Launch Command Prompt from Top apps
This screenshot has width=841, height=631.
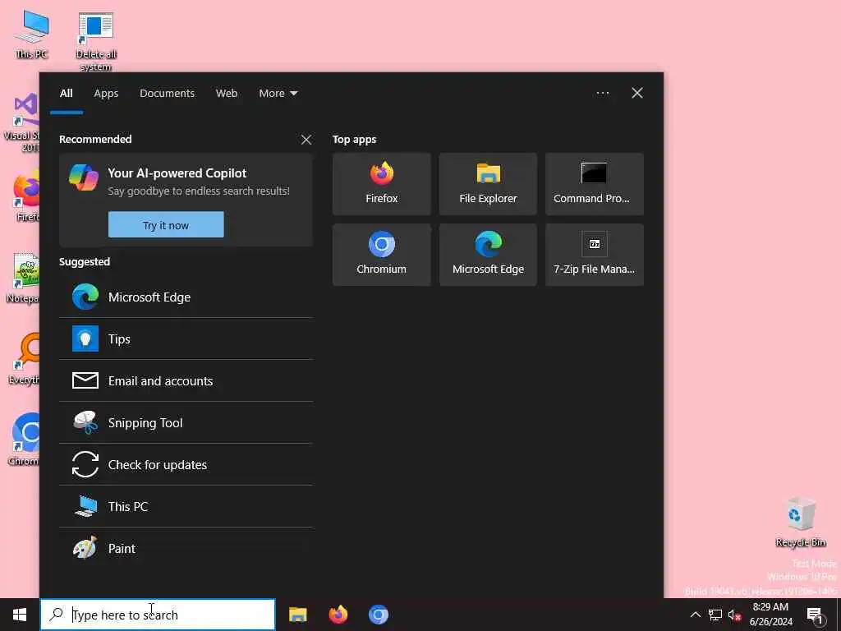tap(595, 184)
